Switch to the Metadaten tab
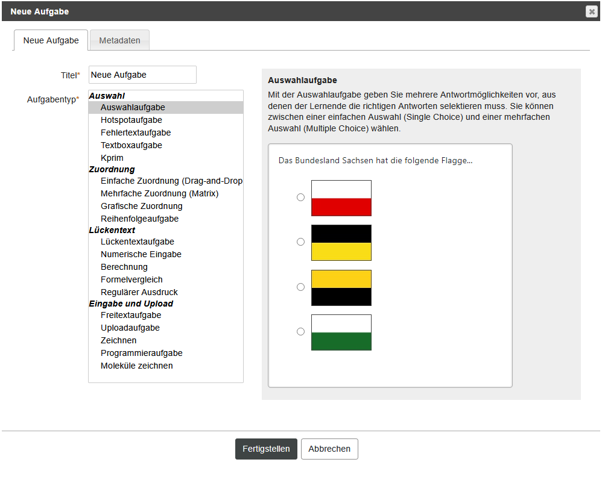Screen dimensions: 602x477 (x=120, y=40)
